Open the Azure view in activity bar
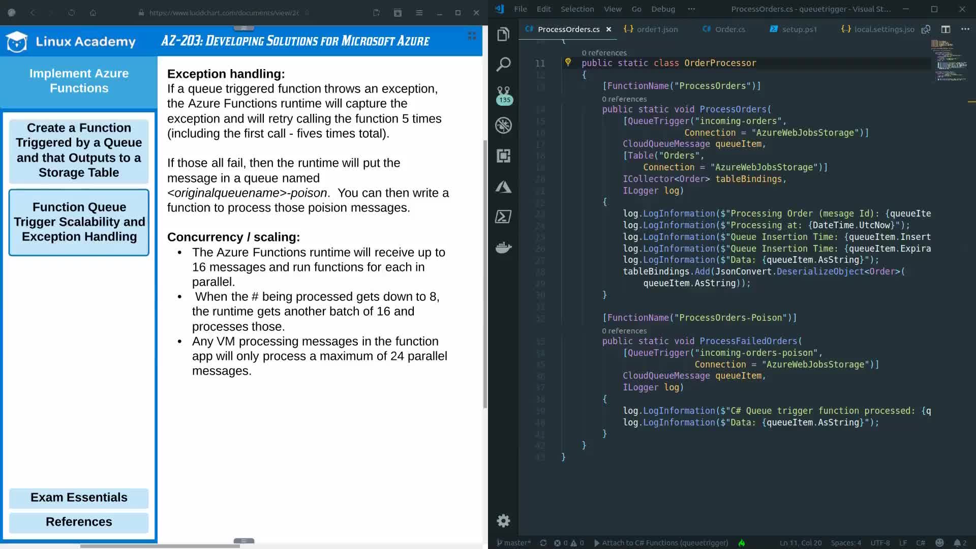Viewport: 976px width, 549px height. click(503, 187)
